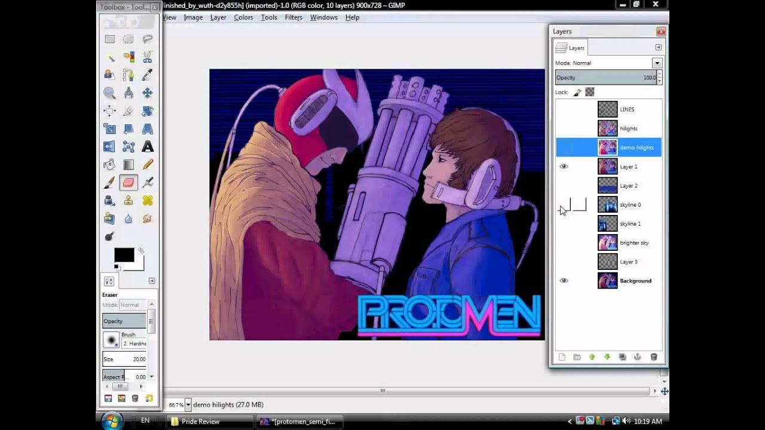Open Layers panel tab menu arrow
This screenshot has height=430, width=765.
coord(658,47)
